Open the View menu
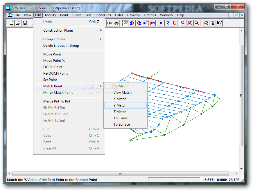 [x=27, y=15]
